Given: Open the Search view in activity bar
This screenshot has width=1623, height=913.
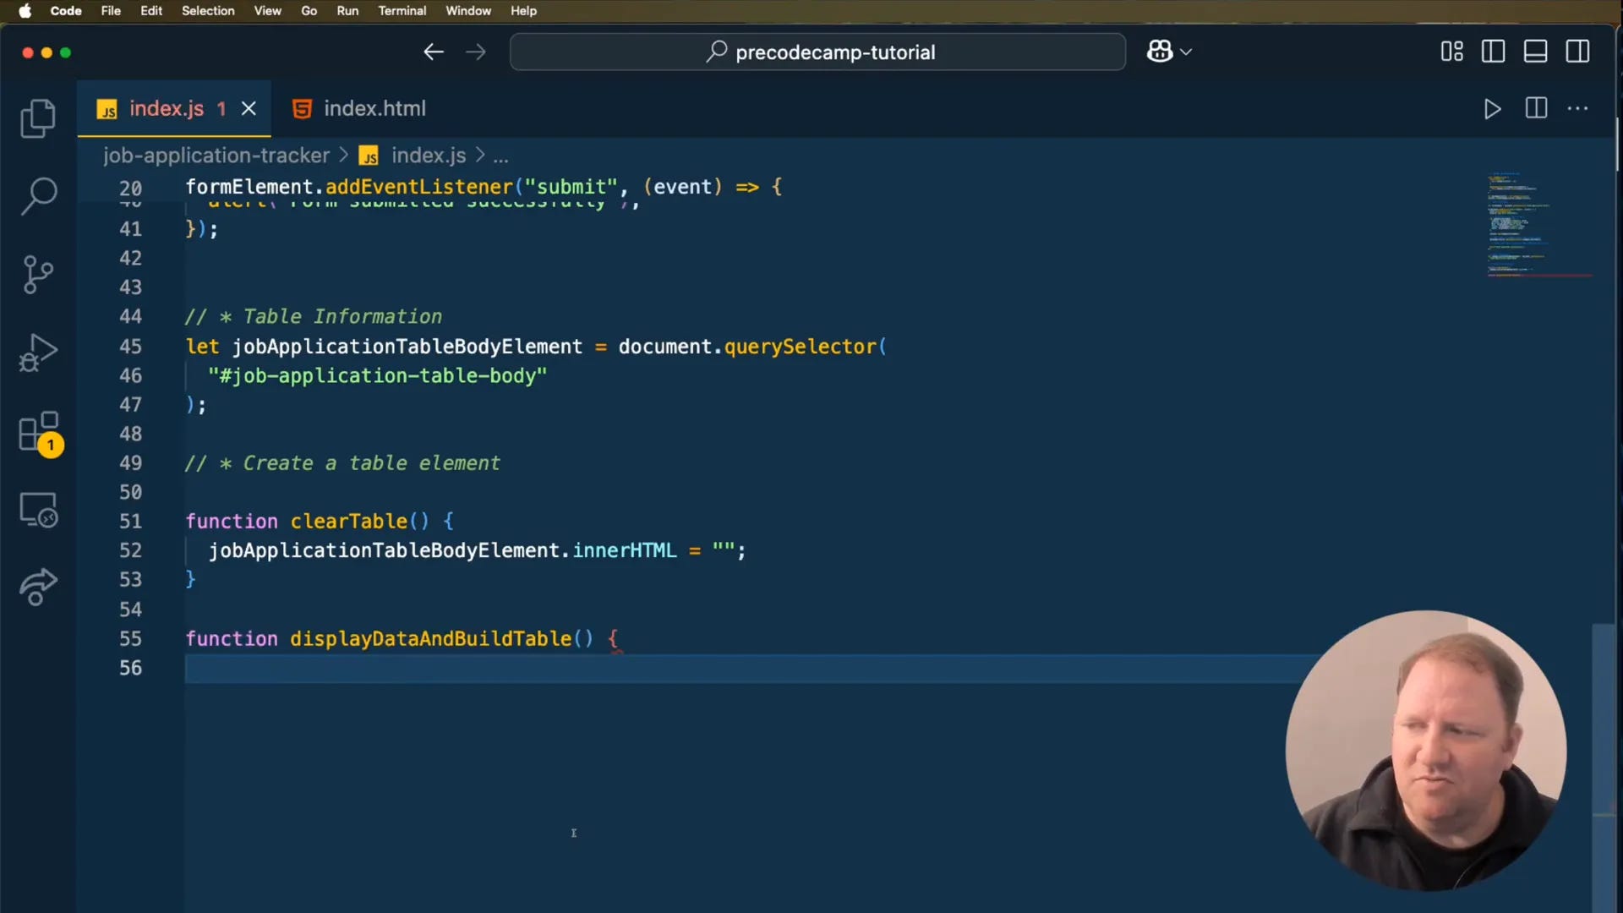Looking at the screenshot, I should pyautogui.click(x=38, y=196).
